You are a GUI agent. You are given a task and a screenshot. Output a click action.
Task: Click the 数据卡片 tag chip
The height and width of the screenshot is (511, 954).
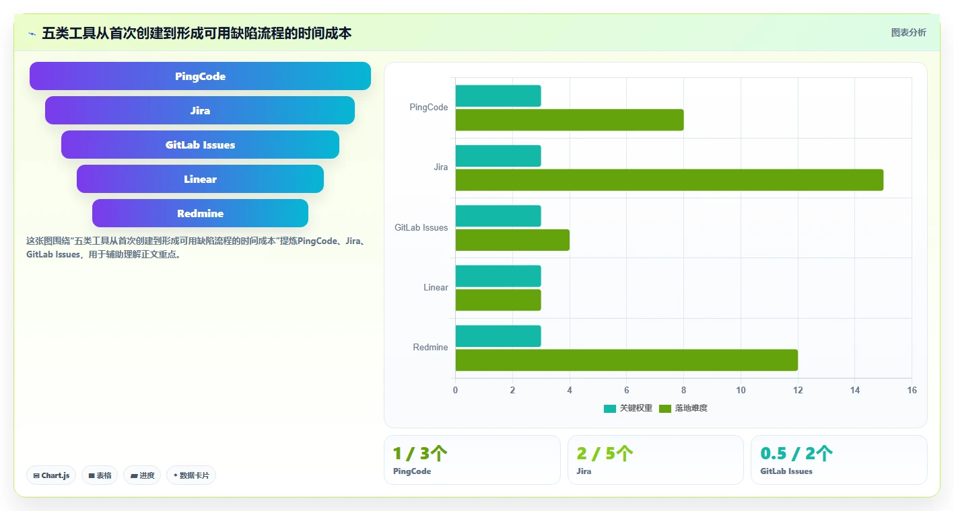tap(191, 475)
